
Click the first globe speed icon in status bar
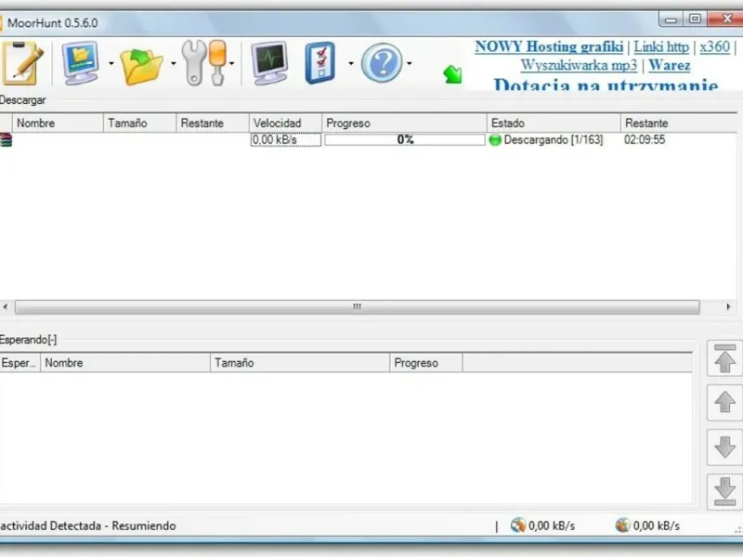point(518,525)
